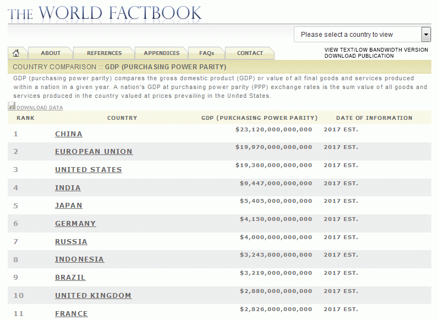Click the Download Publication link
This screenshot has height=321, width=438.
[359, 56]
